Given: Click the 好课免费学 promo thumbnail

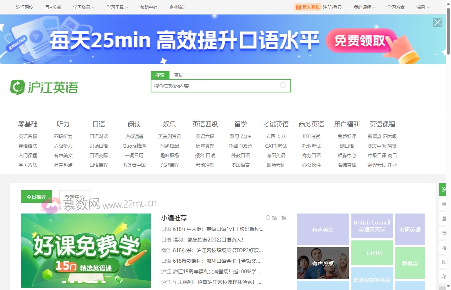Looking at the screenshot, I should (x=85, y=251).
